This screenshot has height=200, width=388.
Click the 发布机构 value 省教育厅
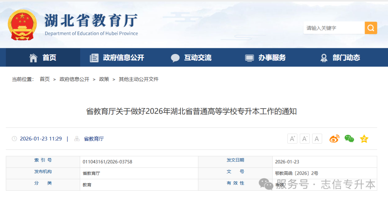(91, 173)
